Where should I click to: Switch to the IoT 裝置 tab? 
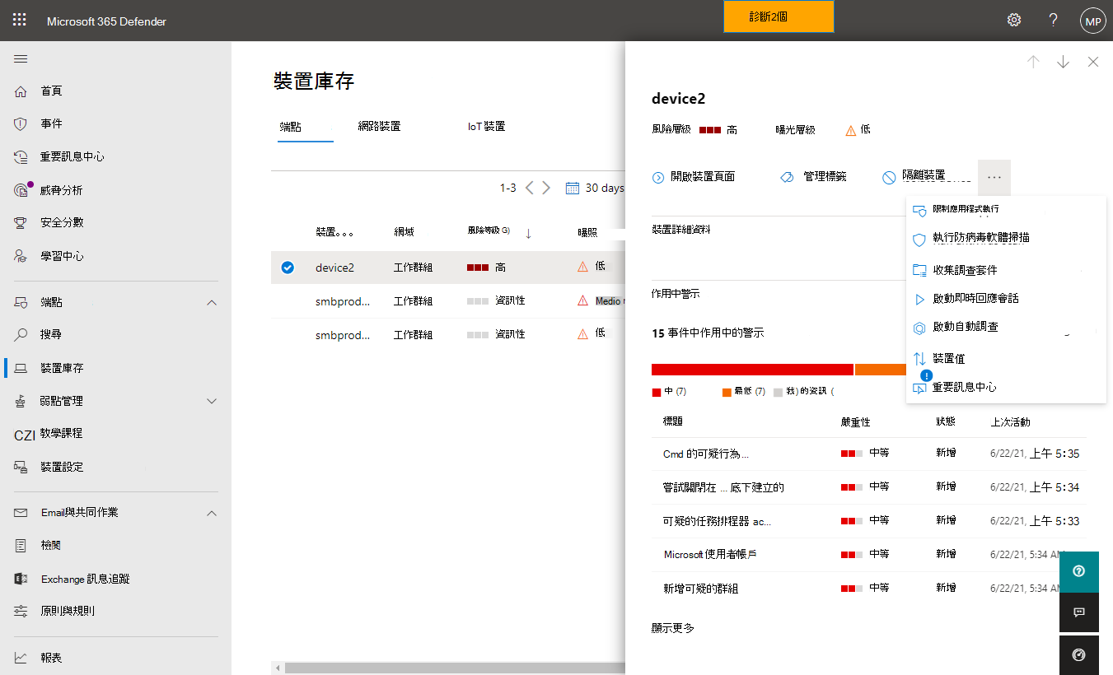[x=486, y=127]
